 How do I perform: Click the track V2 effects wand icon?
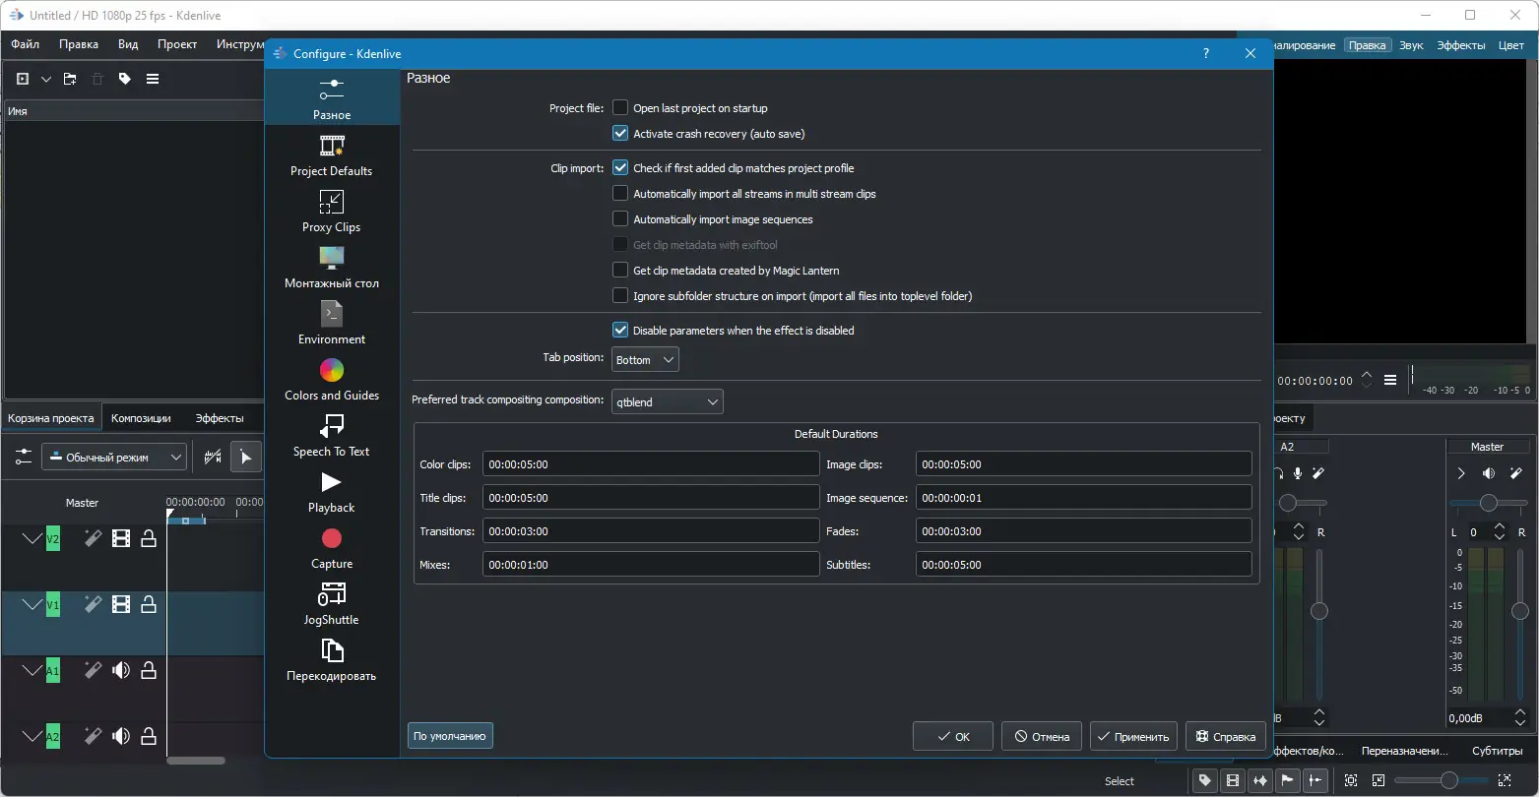pos(93,538)
